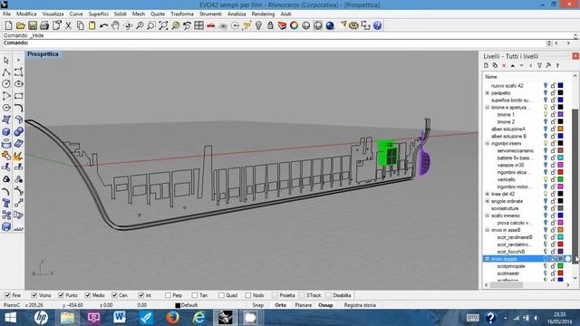Viewport: 580px width, 326px height.
Task: Expand the linee del 42 layer
Action: pos(488,194)
